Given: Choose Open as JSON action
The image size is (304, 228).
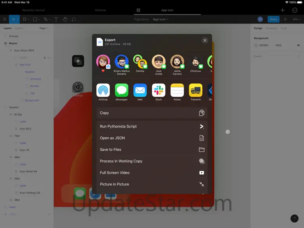Looking at the screenshot, I should click(152, 138).
